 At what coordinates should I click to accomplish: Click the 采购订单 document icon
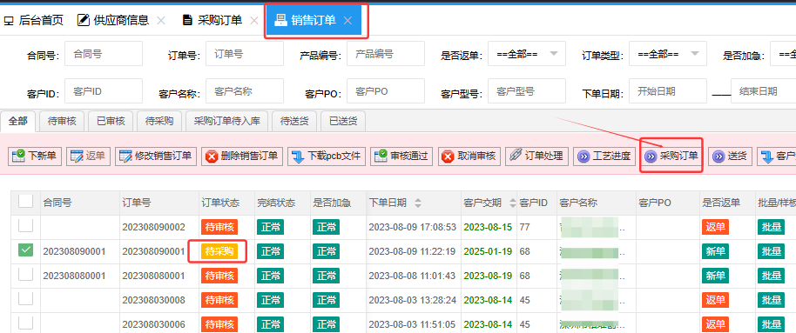(188, 20)
